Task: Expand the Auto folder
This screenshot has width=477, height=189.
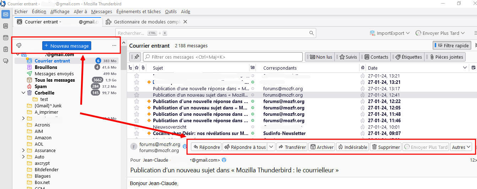Action: click(23, 157)
